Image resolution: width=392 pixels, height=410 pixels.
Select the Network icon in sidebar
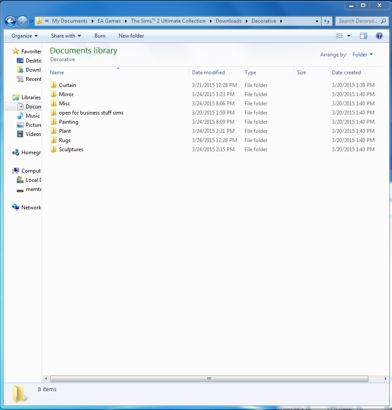coord(16,208)
